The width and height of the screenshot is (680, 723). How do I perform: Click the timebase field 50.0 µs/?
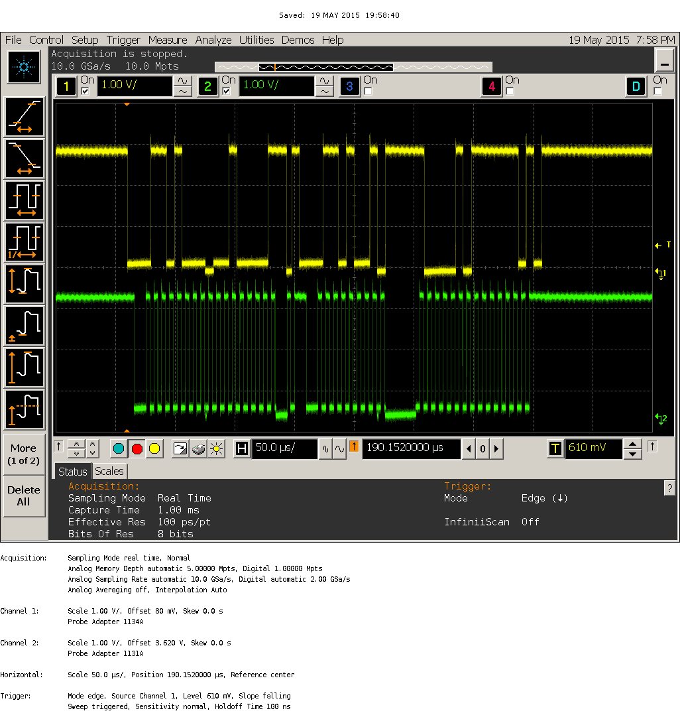(284, 448)
